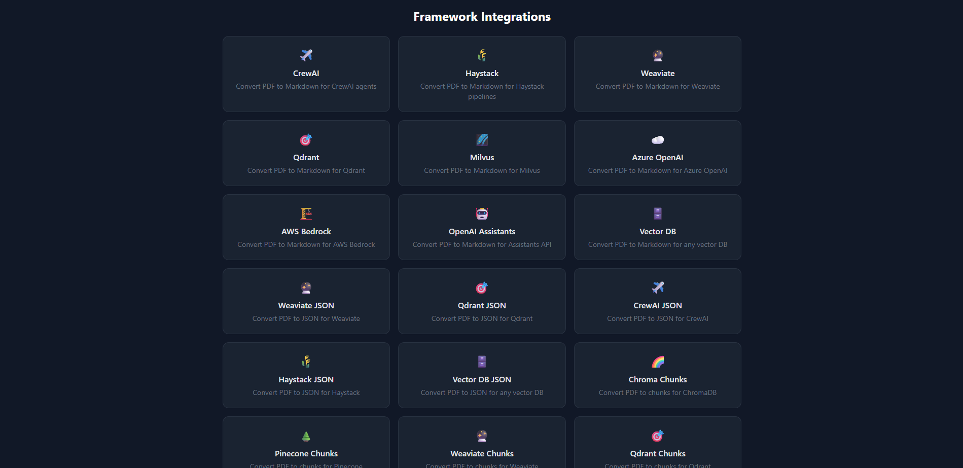This screenshot has height=468, width=963.
Task: Click the file cabinet icon above Vector DB JSON
Action: pyautogui.click(x=482, y=362)
